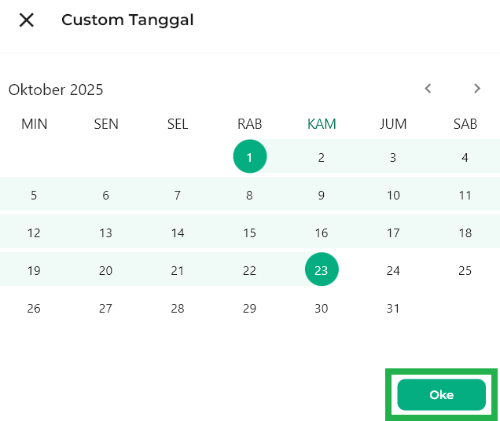Choose date 30 in calendar
This screenshot has height=421, width=500.
[x=322, y=309]
